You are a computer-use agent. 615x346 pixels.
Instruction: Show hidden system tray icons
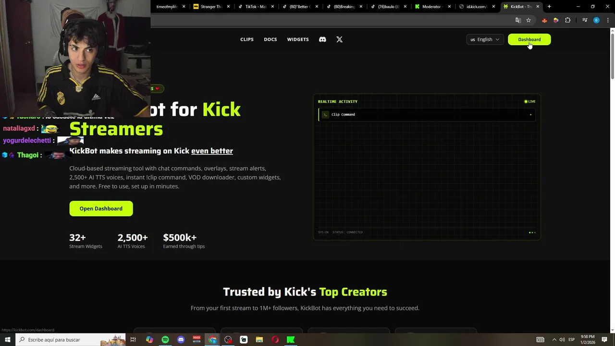pos(554,340)
